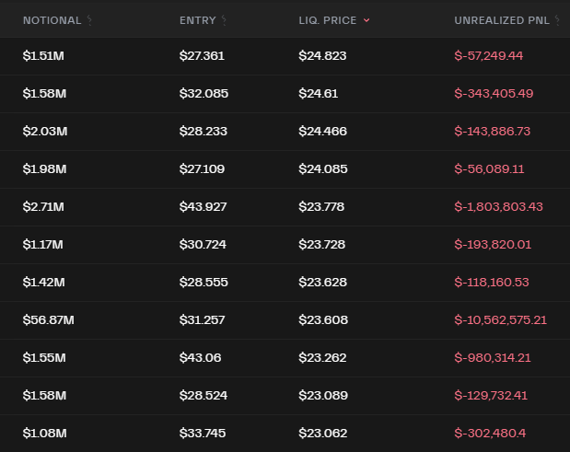Click the $23.062 liquidation price value
Image resolution: width=570 pixels, height=452 pixels.
click(x=322, y=433)
